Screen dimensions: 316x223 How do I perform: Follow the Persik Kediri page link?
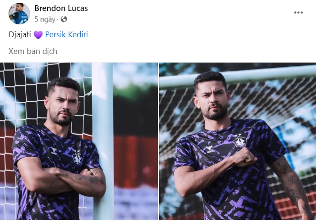pyautogui.click(x=66, y=34)
